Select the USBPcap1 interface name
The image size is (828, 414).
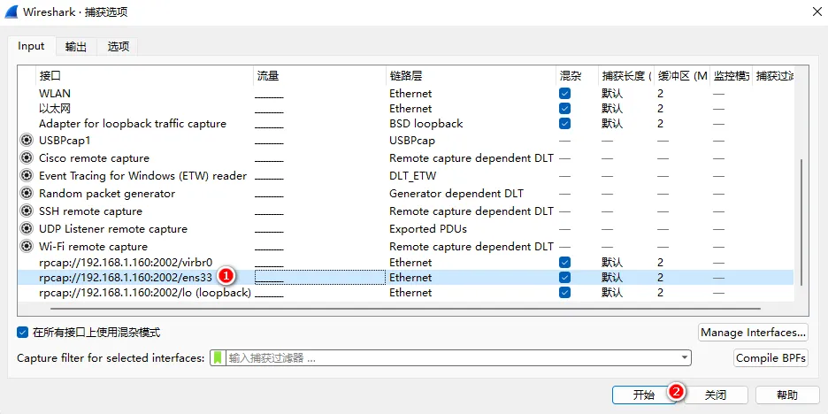(x=65, y=141)
